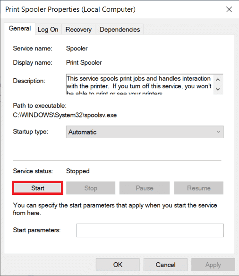Screen dimensions: 239x276
Task: Open the Startup type dropdown
Action: click(145, 132)
